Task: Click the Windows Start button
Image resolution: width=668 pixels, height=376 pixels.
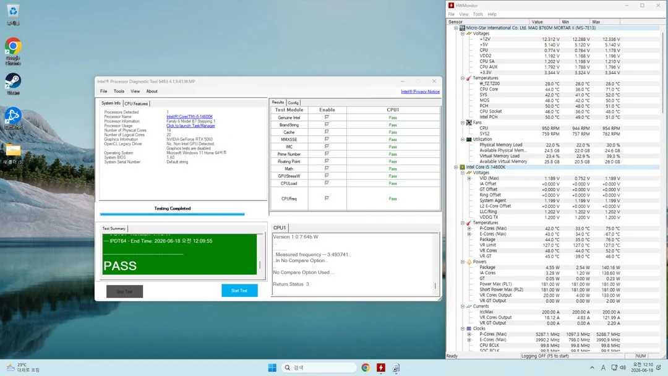Action: [x=272, y=367]
